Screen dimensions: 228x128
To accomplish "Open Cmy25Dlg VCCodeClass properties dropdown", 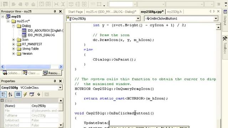I will click(60, 87).
